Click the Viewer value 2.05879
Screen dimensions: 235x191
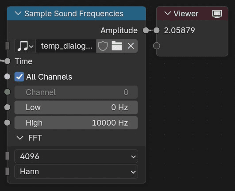179,31
